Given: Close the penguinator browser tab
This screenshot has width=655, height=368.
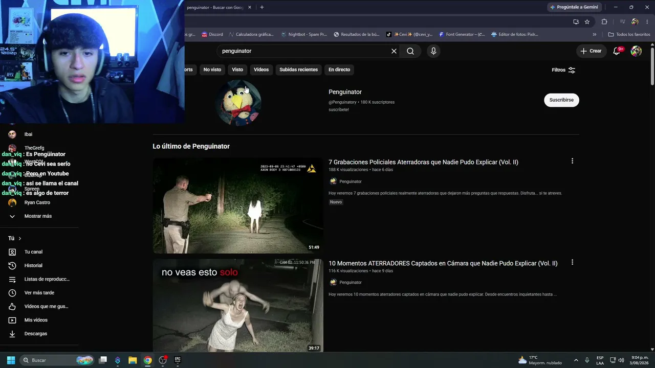Looking at the screenshot, I should [250, 7].
